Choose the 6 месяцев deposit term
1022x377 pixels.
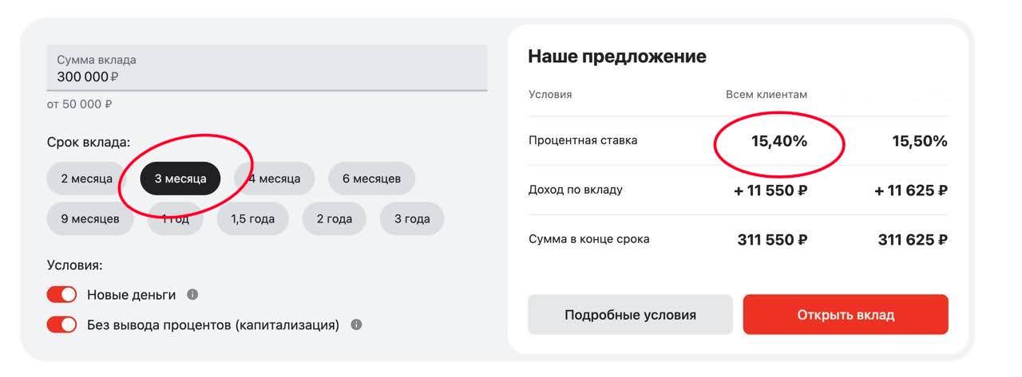click(x=371, y=179)
